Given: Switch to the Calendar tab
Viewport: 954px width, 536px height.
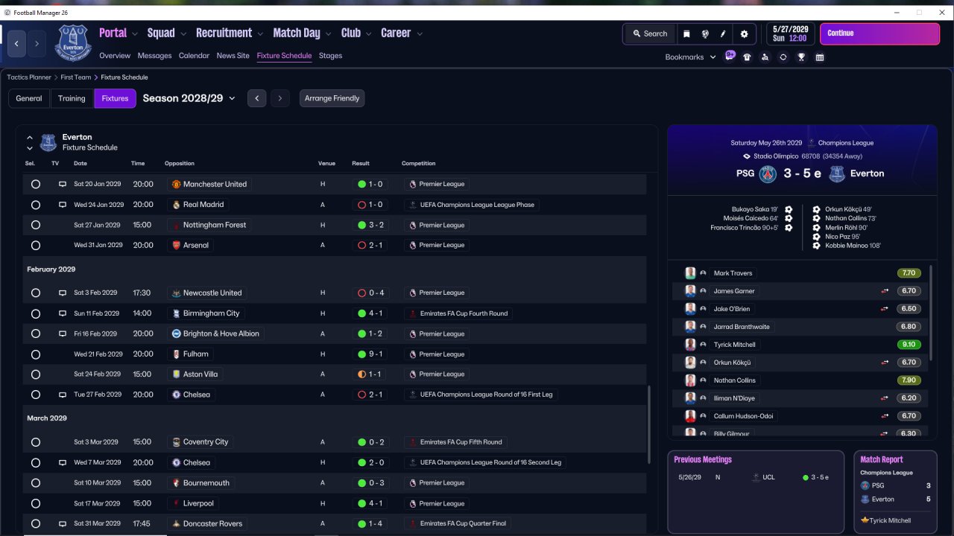Looking at the screenshot, I should coord(194,56).
